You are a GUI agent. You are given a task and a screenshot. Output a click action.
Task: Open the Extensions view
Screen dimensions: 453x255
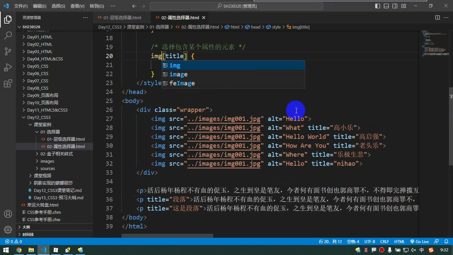(8, 84)
